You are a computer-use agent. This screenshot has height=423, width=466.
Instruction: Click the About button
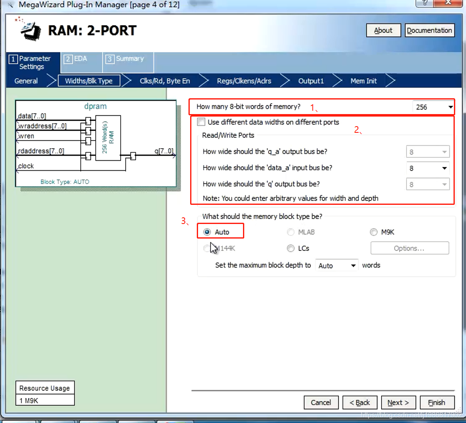[383, 30]
